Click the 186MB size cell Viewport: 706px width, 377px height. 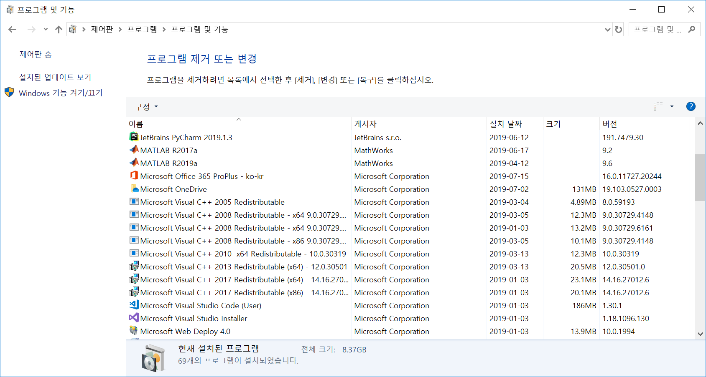point(584,305)
